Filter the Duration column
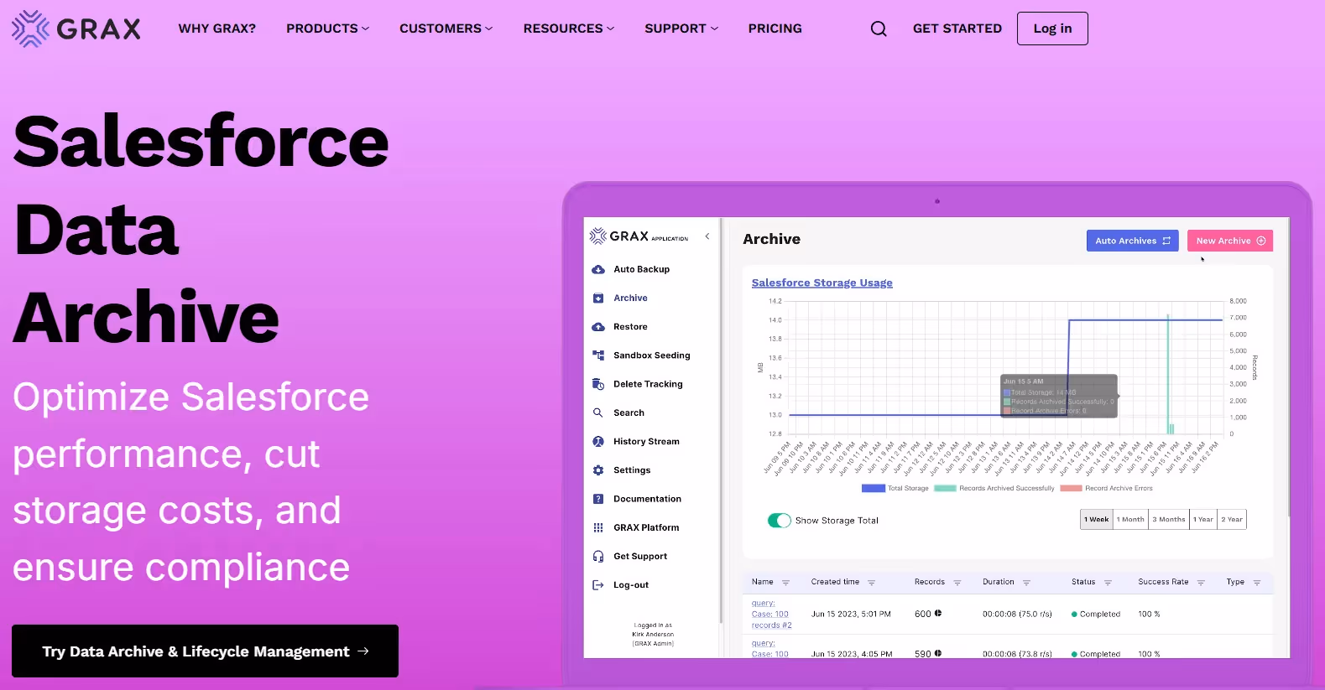Image resolution: width=1325 pixels, height=690 pixels. point(1026,583)
